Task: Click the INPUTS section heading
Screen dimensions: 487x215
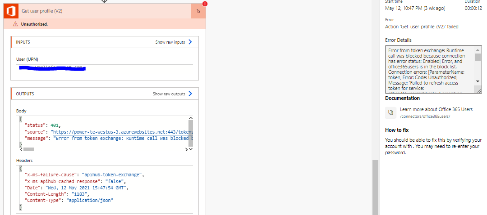Action: coord(23,42)
